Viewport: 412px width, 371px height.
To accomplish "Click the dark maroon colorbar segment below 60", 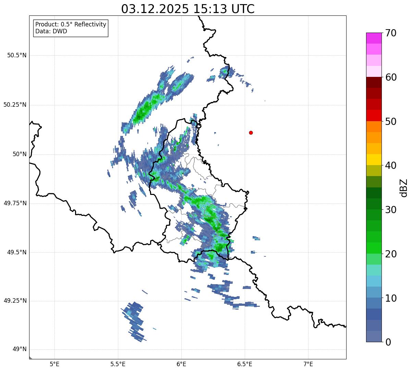I will [x=374, y=82].
